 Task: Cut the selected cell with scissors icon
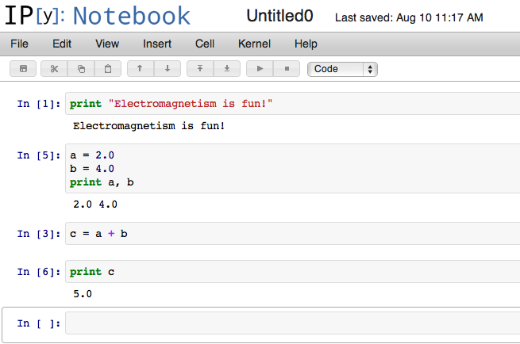pos(54,68)
